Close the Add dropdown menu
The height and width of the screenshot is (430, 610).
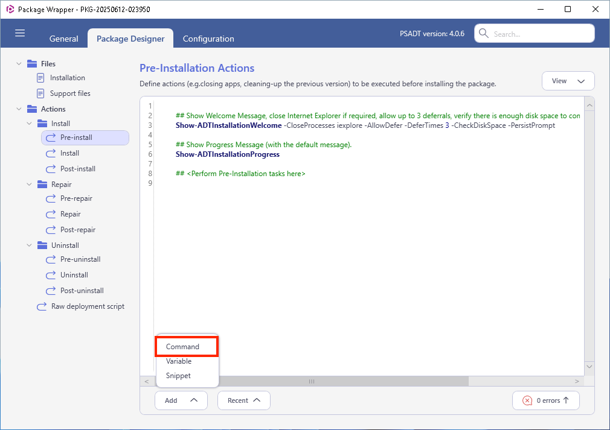181,400
